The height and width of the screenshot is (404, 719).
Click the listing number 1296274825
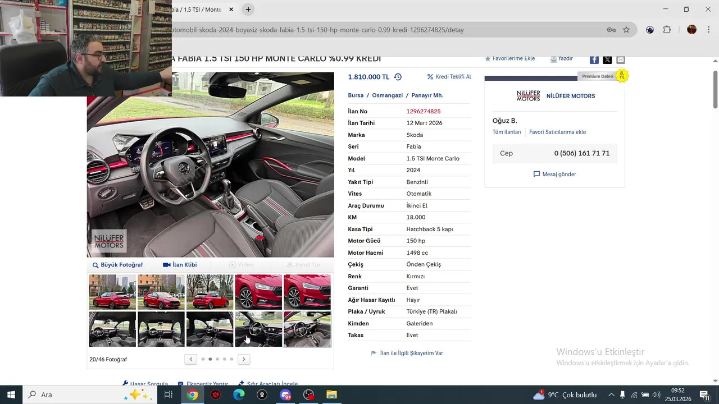tap(424, 112)
